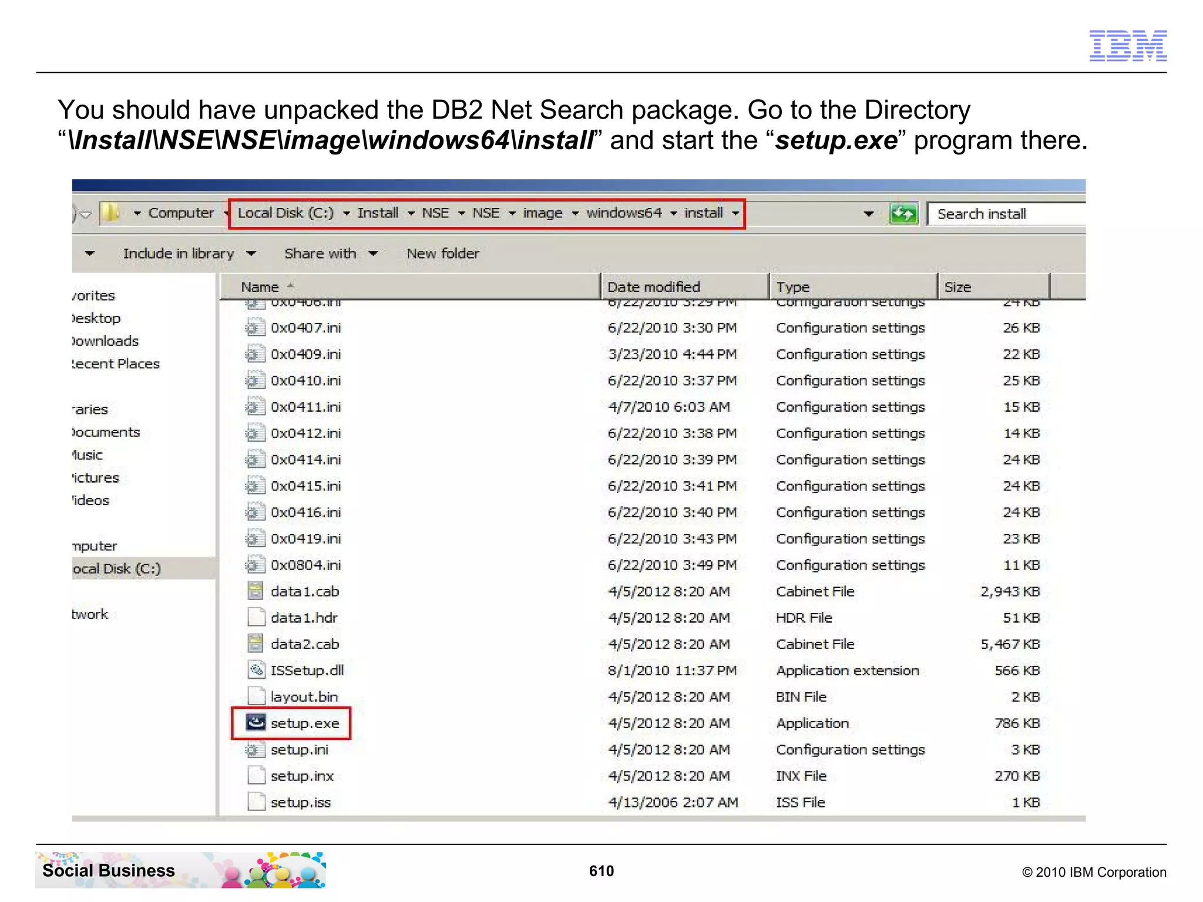1203x902 pixels.
Task: Click the data2.cab cabinet file icon
Action: (x=256, y=644)
